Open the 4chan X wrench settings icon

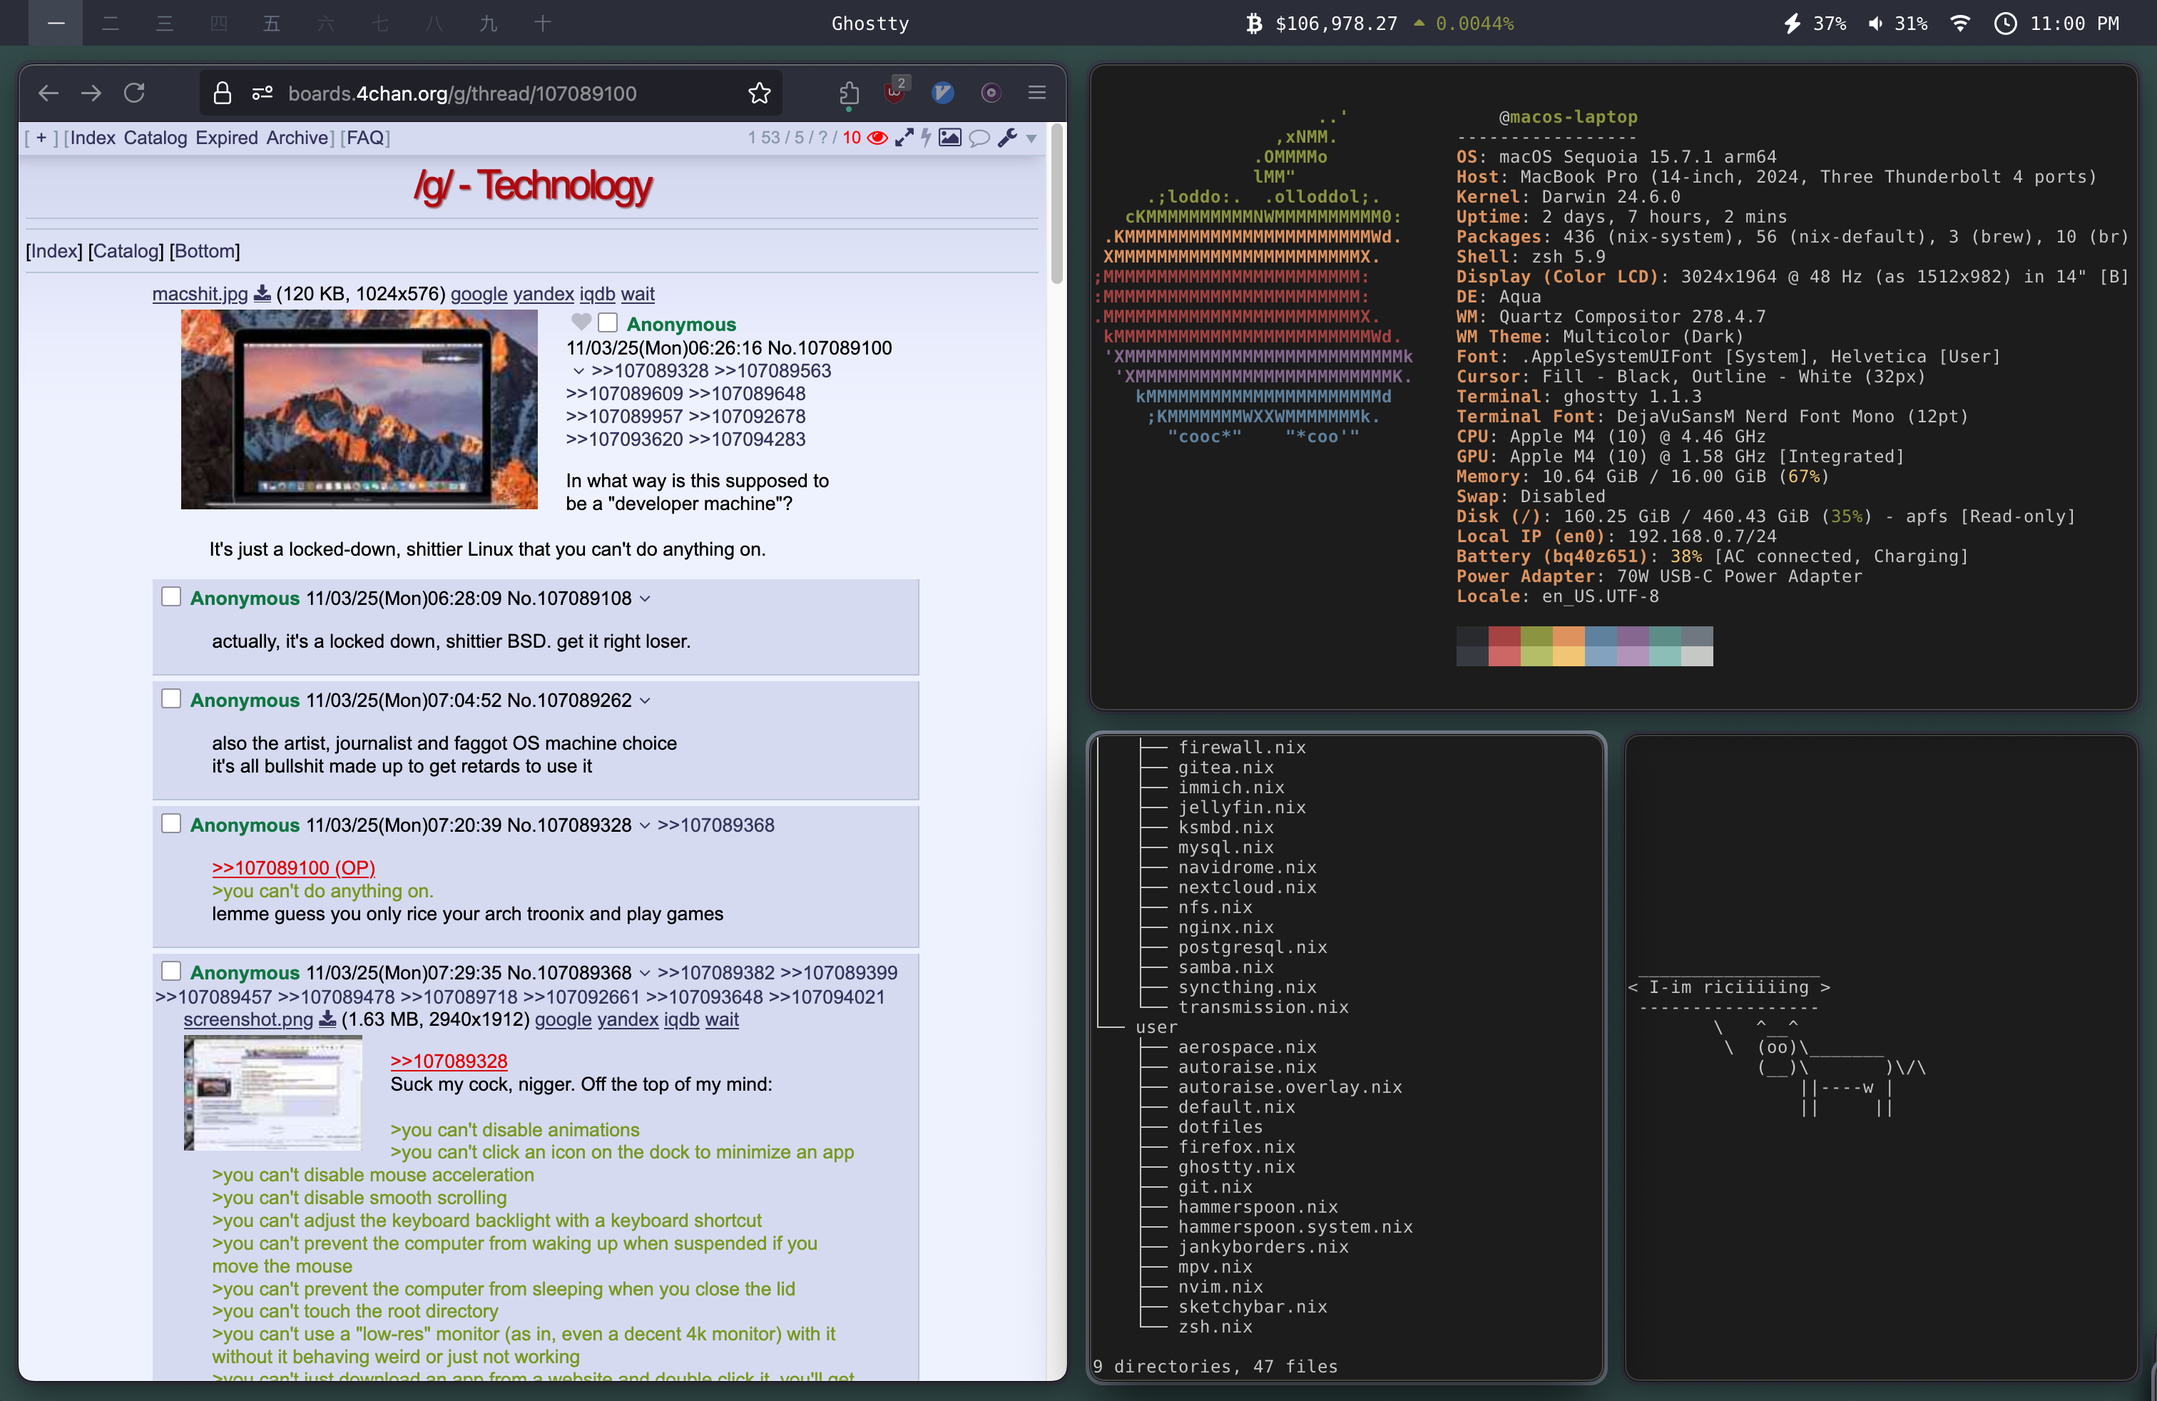click(1007, 138)
